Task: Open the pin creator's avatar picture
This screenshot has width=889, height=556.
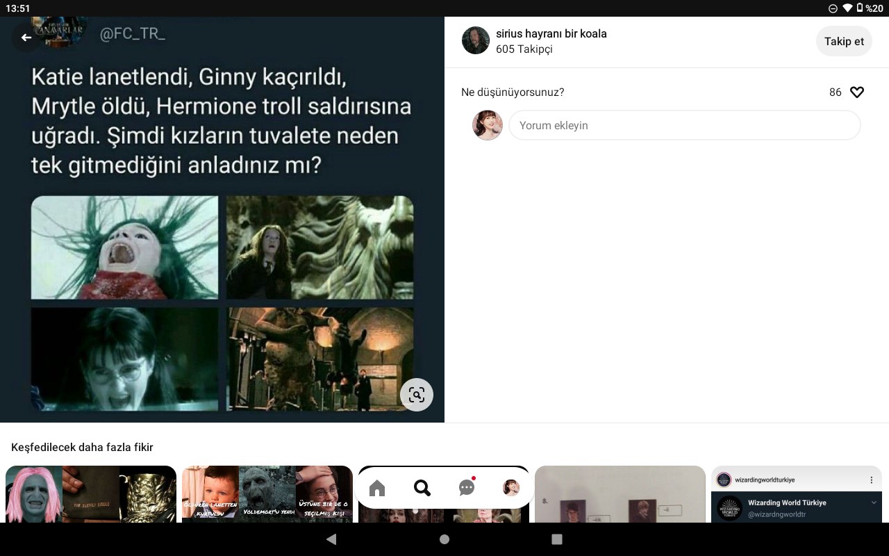Action: coord(476,40)
